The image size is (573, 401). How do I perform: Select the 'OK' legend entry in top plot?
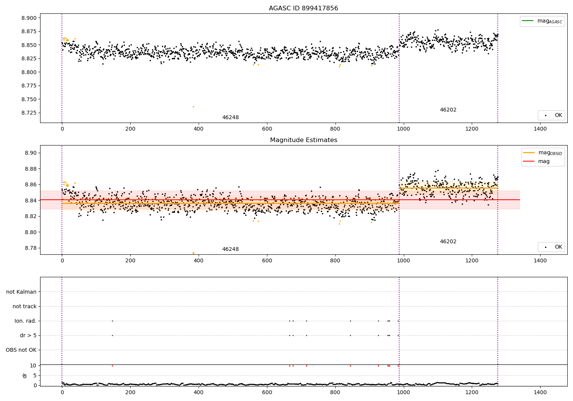(558, 115)
